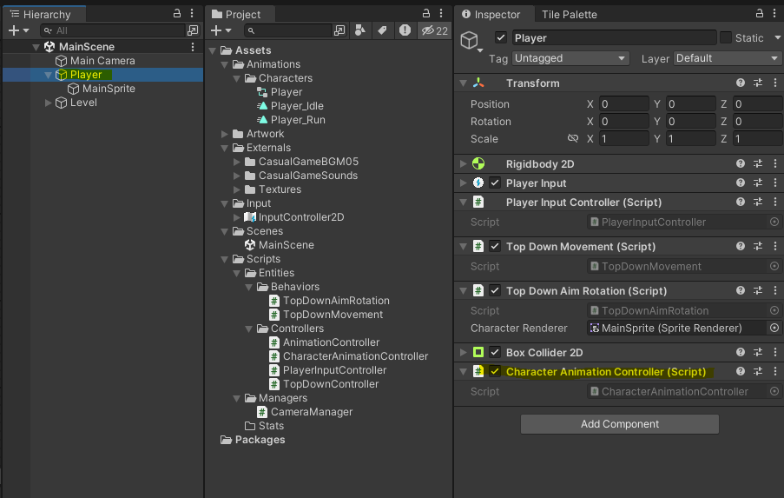This screenshot has height=498, width=784.
Task: Open the Layer dropdown Default
Action: [x=727, y=58]
